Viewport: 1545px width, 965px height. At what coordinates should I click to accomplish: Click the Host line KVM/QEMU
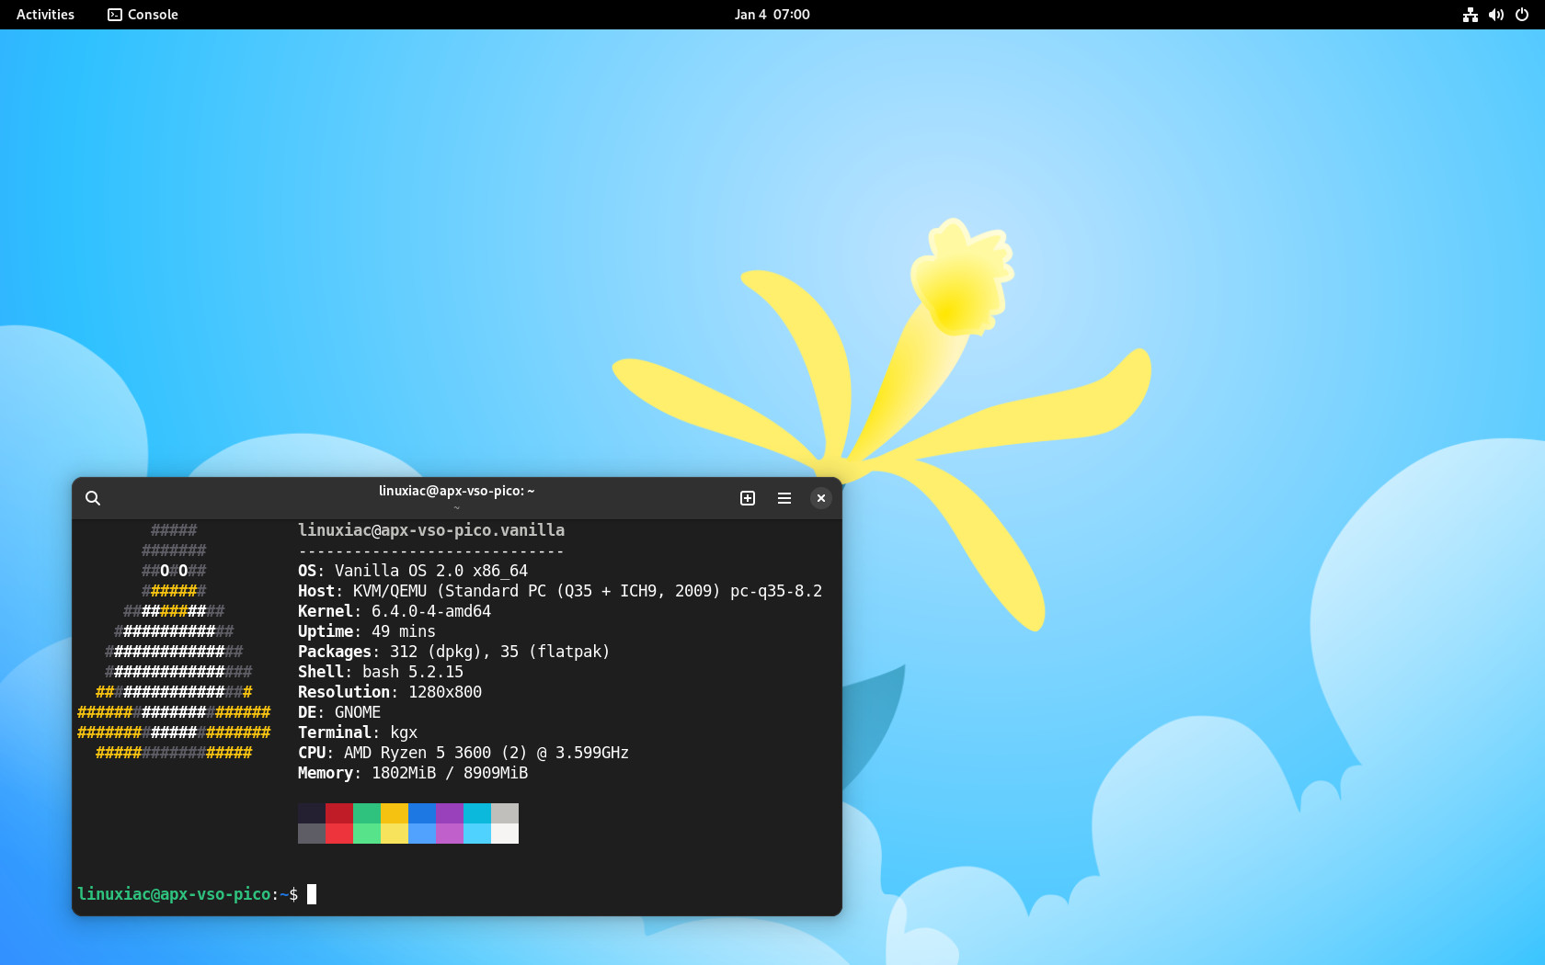(x=560, y=591)
